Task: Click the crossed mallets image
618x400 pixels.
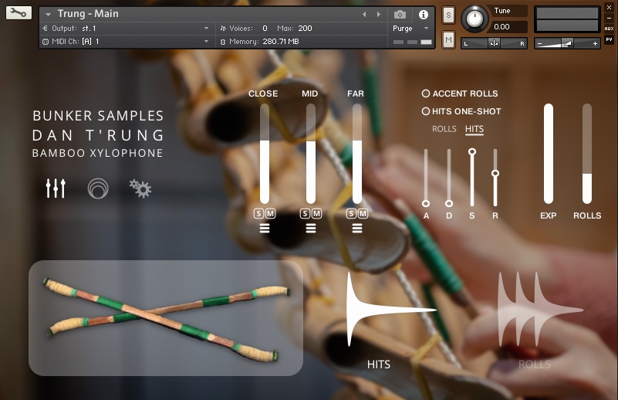Action: (x=166, y=318)
